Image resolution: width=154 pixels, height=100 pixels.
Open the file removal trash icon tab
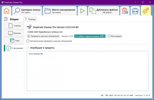pos(125,11)
